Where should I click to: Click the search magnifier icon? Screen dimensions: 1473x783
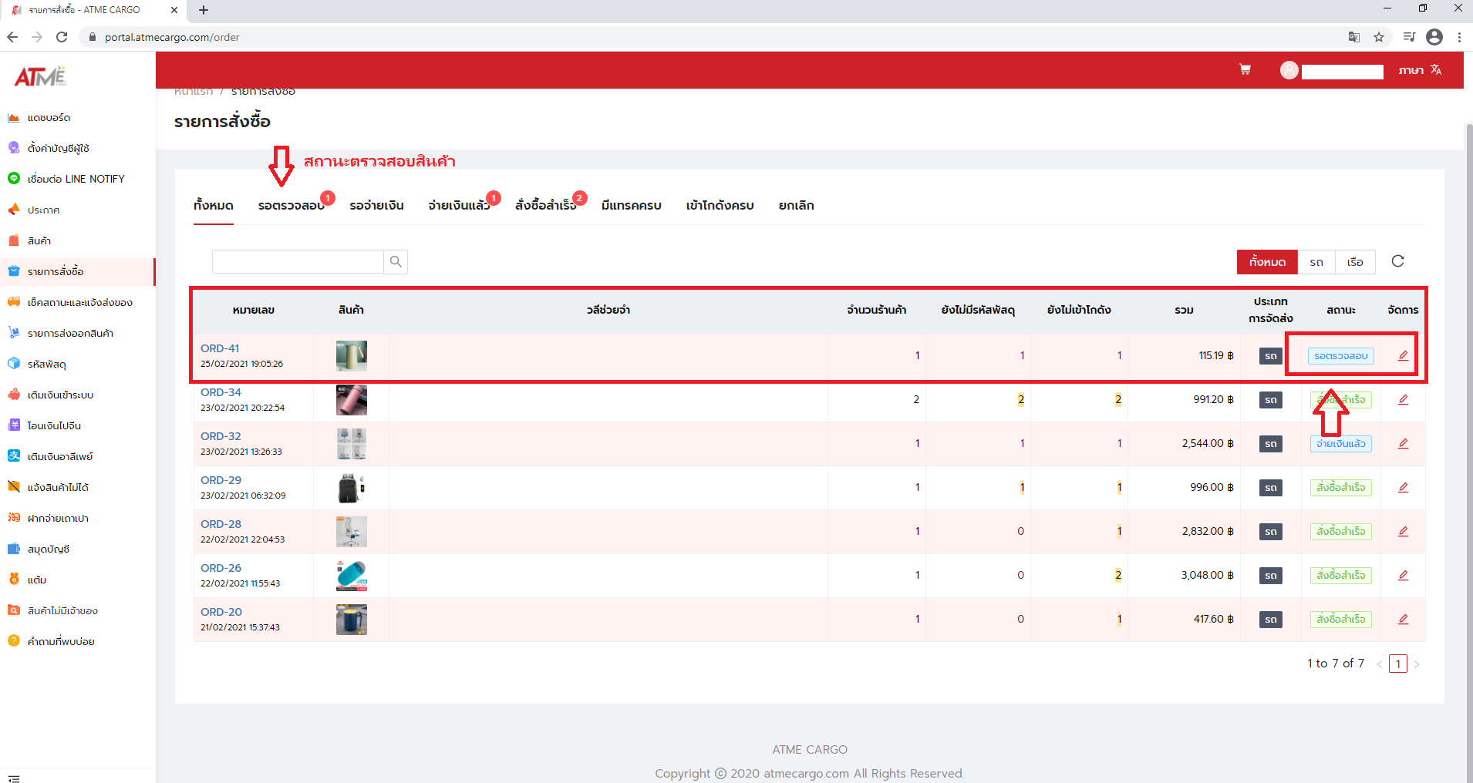tap(396, 262)
